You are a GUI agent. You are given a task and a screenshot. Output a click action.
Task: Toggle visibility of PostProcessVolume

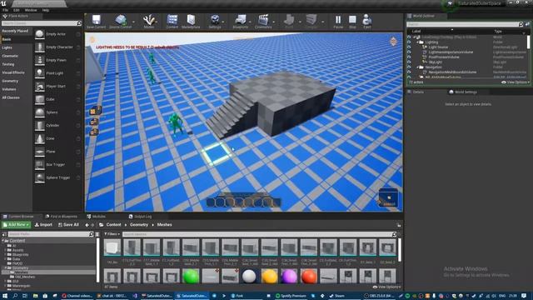pos(409,57)
